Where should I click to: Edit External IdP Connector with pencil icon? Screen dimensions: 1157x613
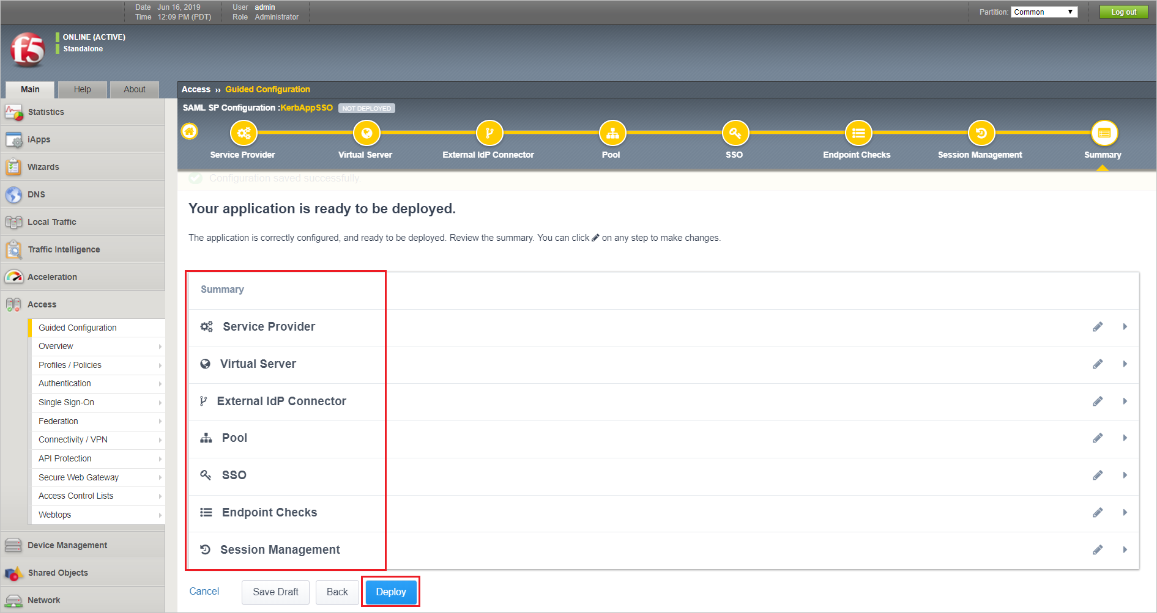(x=1098, y=402)
